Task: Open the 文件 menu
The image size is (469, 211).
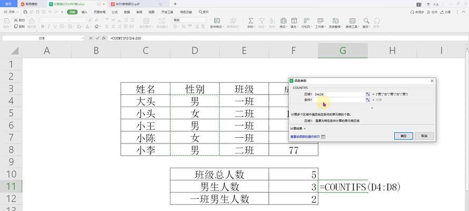Action: [x=11, y=12]
